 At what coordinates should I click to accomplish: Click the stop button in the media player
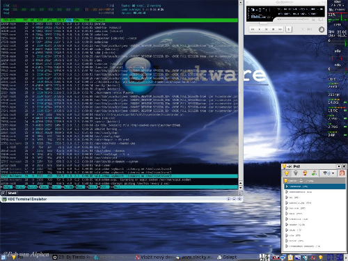tap(274, 29)
